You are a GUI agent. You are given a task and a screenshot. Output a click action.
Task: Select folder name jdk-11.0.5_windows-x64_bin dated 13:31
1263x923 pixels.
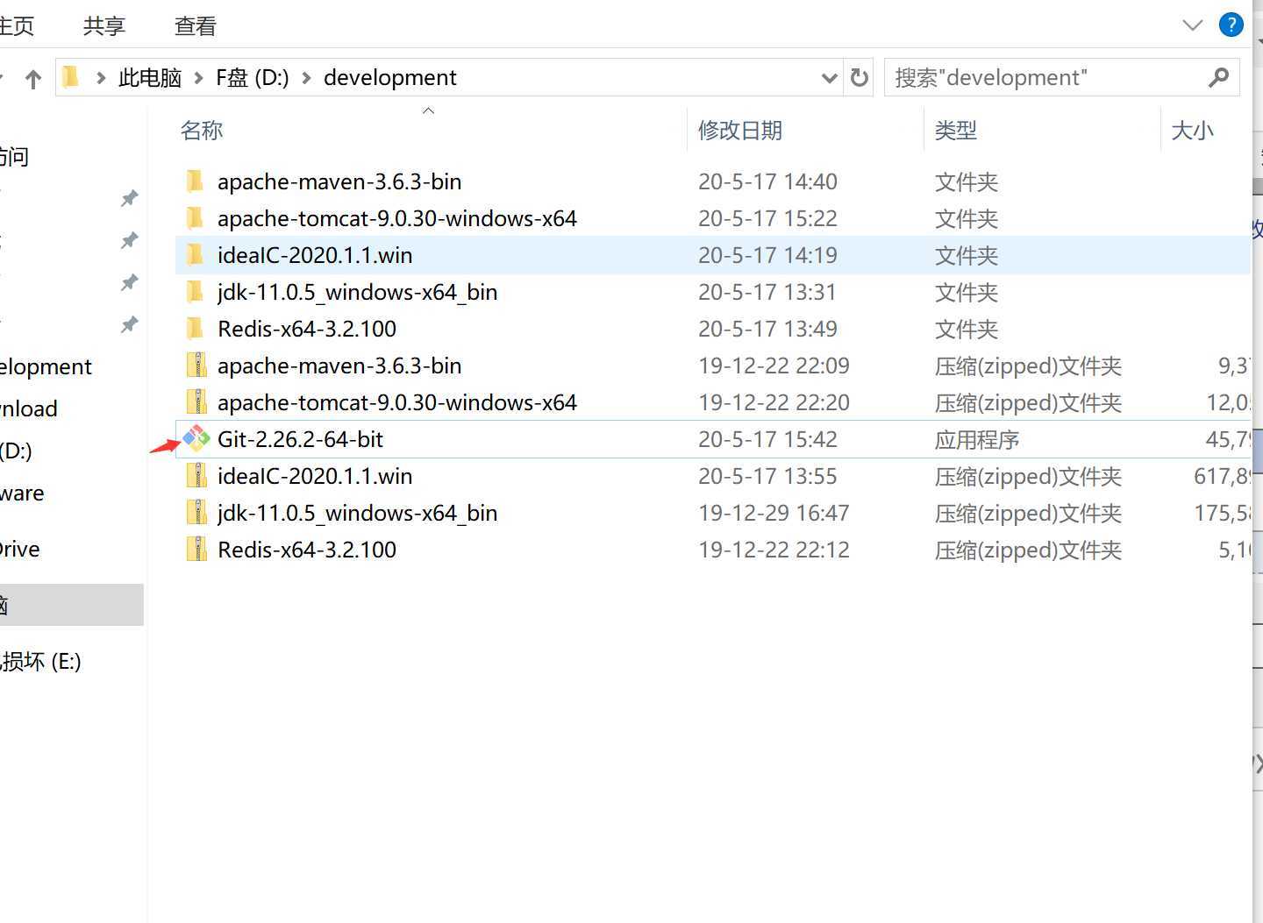pyautogui.click(x=358, y=292)
